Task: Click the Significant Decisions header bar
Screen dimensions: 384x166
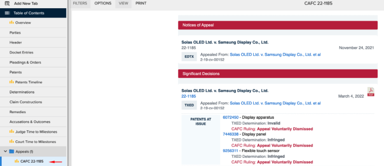Action: click(278, 74)
